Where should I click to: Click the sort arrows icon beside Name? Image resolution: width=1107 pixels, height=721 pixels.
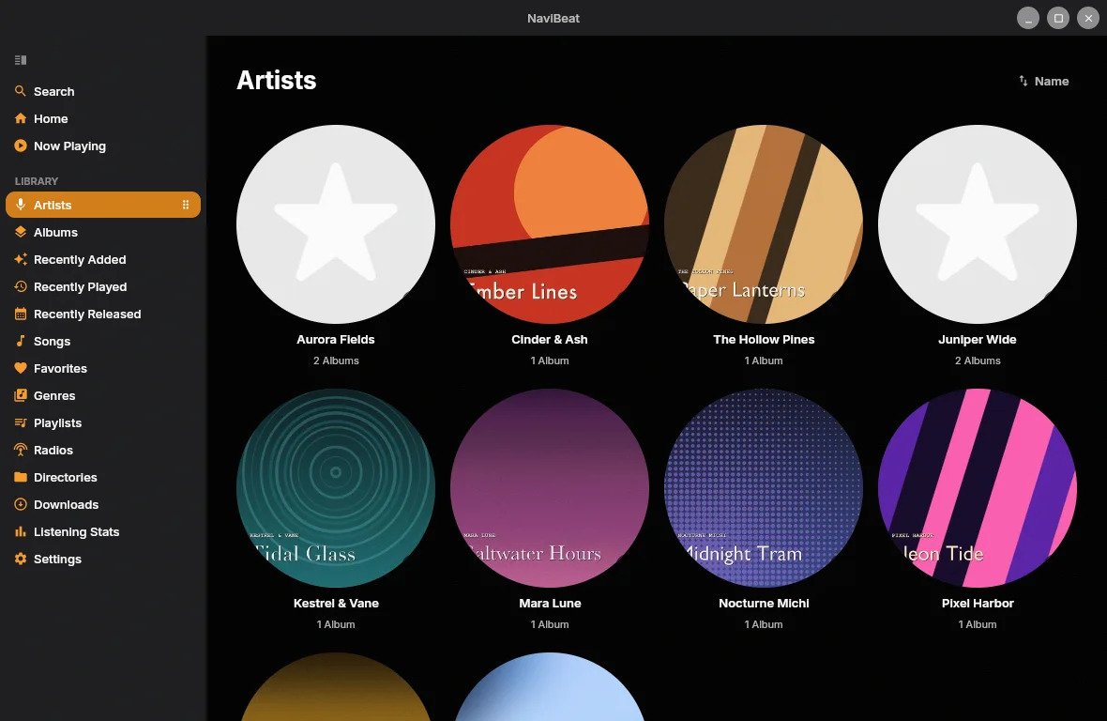coord(1023,82)
